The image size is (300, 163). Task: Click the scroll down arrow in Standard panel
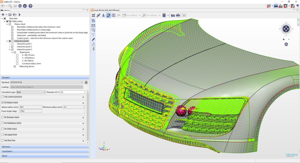(x=88, y=143)
